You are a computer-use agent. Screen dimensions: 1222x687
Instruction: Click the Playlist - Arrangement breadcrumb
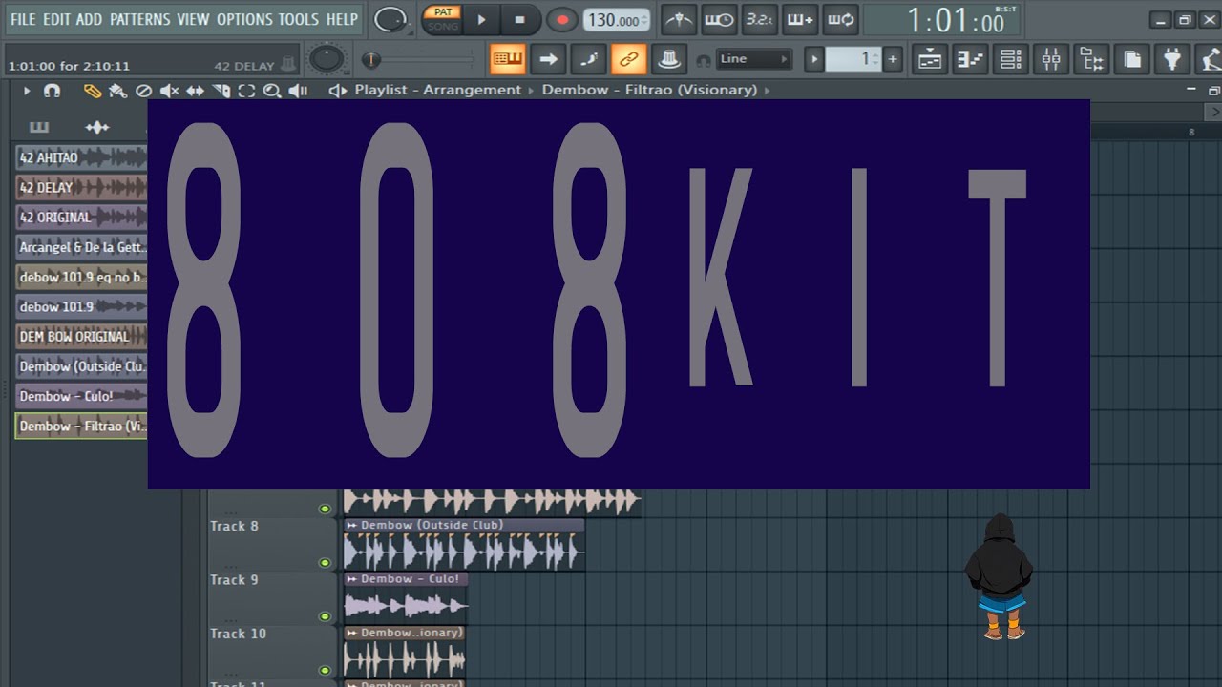438,90
